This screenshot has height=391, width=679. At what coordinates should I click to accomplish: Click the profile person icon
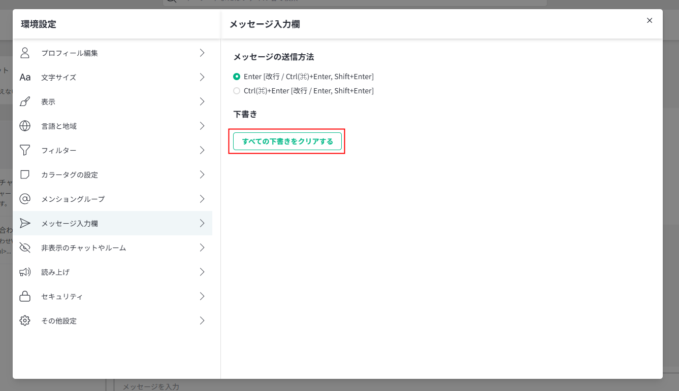[25, 53]
